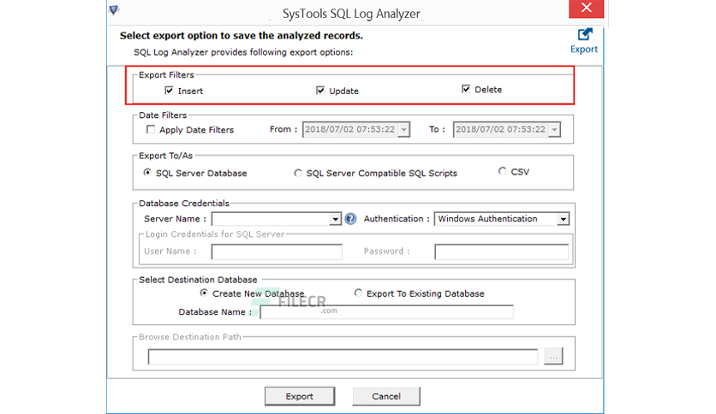Click the "Browse Destination Path" label
The height and width of the screenshot is (414, 716).
tap(190, 337)
